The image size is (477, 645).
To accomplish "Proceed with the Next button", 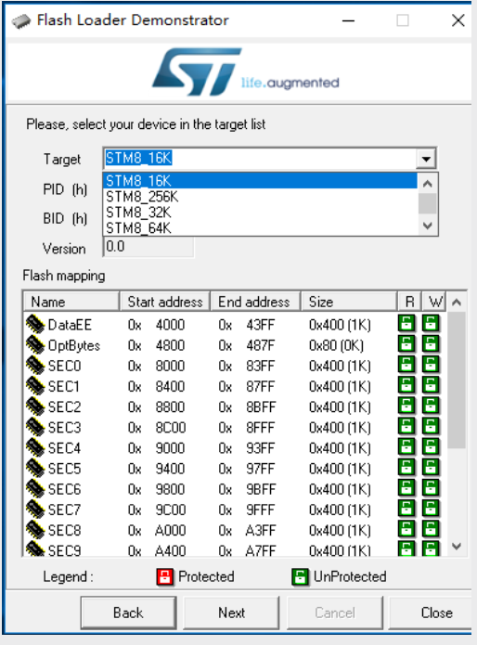I will pyautogui.click(x=231, y=613).
